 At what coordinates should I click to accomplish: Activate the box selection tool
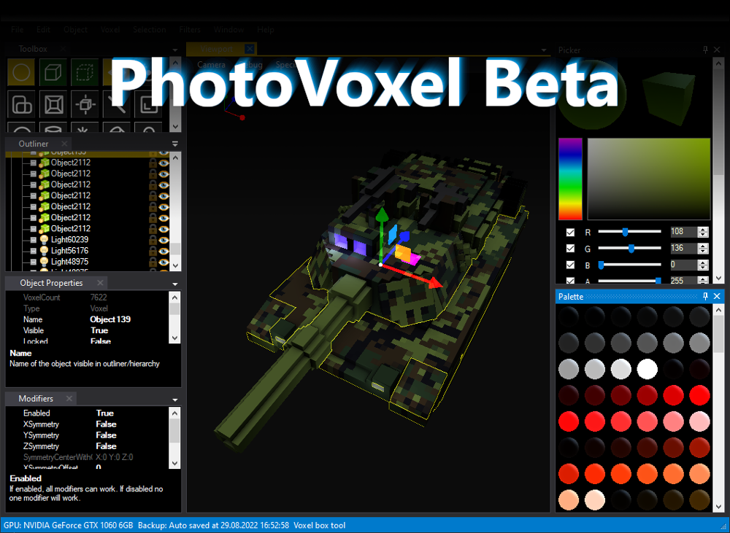[84, 72]
